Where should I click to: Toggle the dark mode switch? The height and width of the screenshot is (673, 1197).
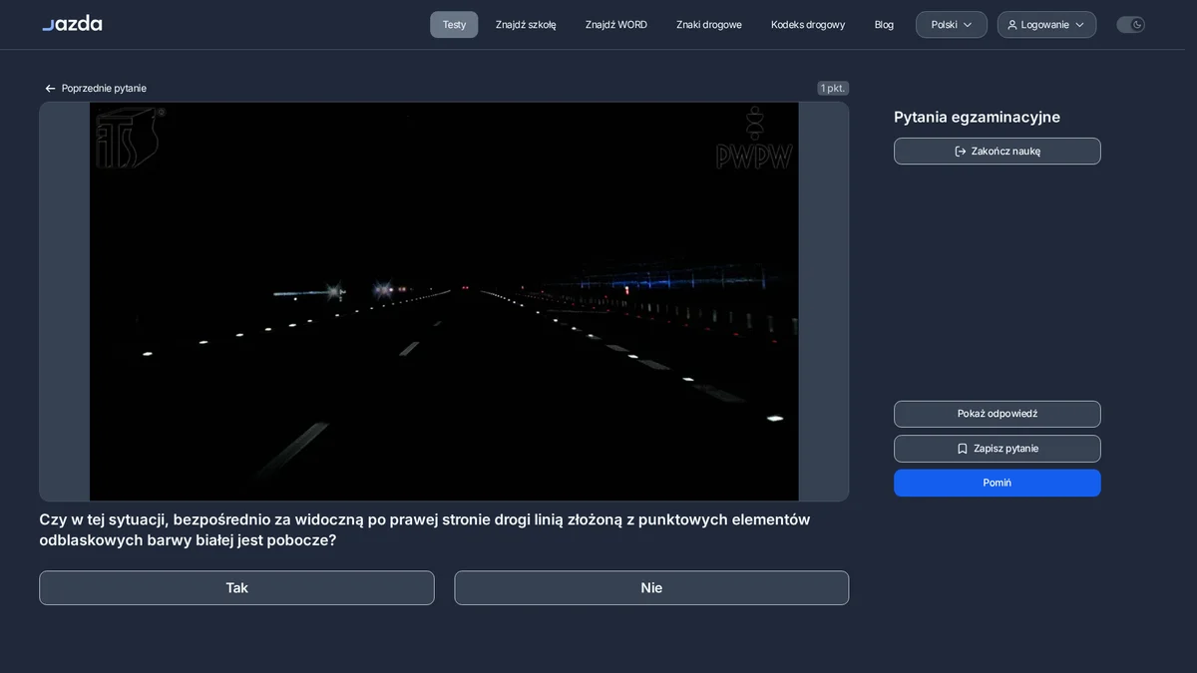point(1130,25)
